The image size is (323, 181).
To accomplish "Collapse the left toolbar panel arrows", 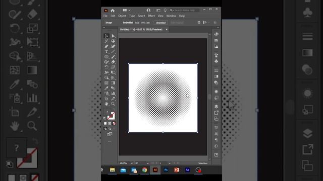I will click(x=104, y=28).
